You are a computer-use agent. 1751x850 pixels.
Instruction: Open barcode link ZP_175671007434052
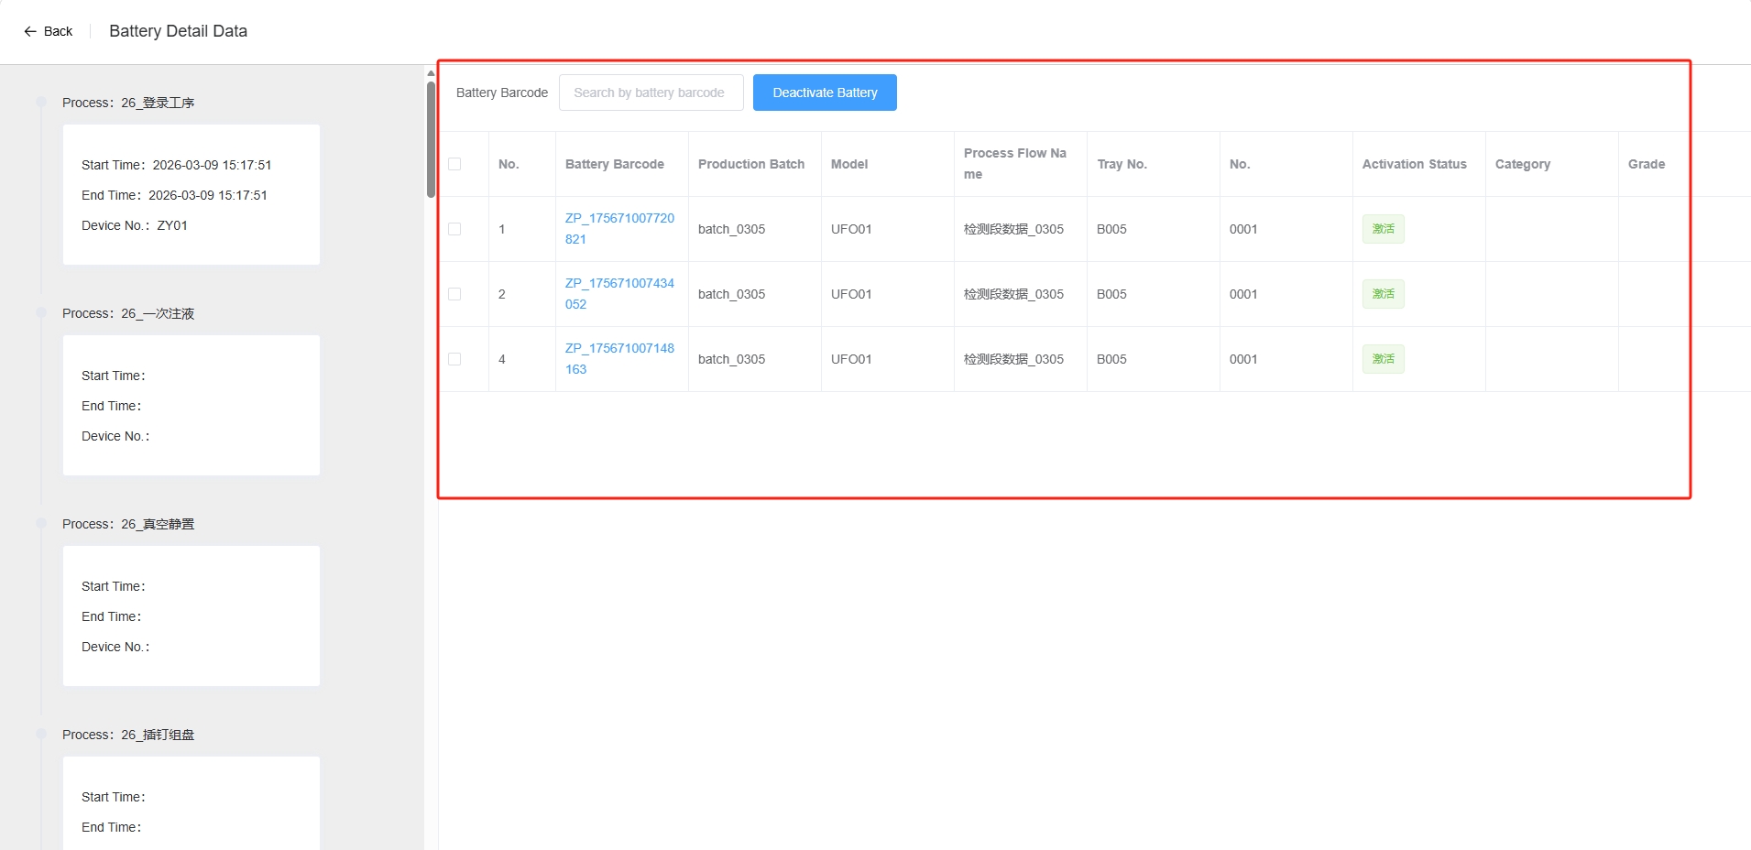619,294
